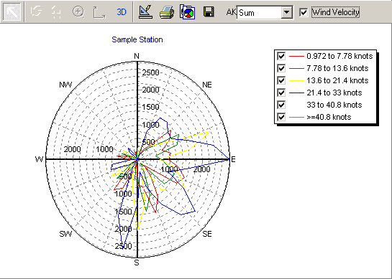This screenshot has height=279, width=392.
Task: Click the red line legend swatch
Action: 296,57
